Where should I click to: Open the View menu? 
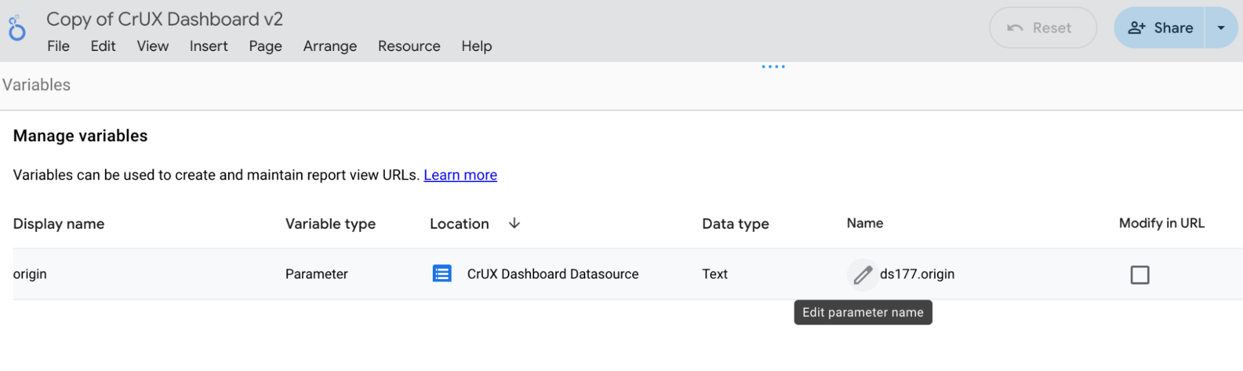coord(152,46)
